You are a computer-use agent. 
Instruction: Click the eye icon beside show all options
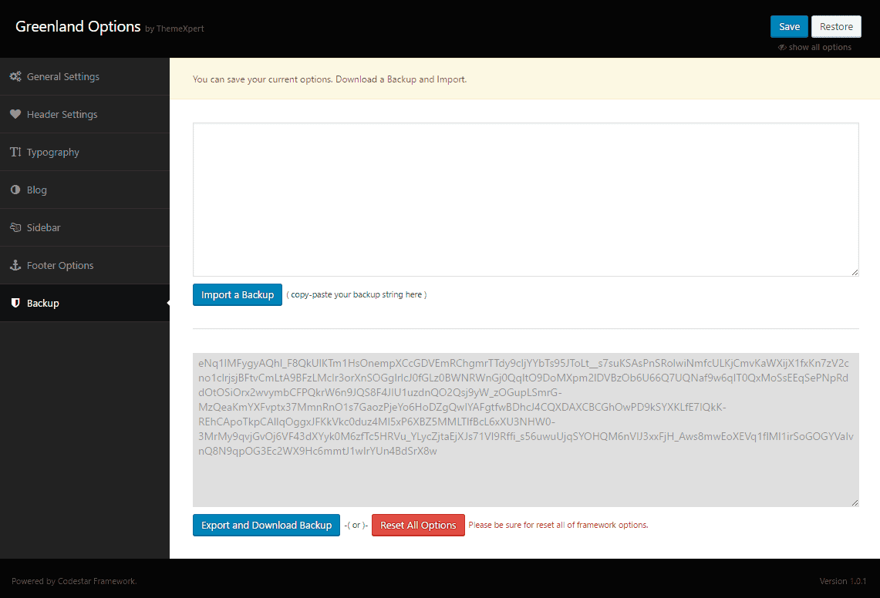[782, 48]
